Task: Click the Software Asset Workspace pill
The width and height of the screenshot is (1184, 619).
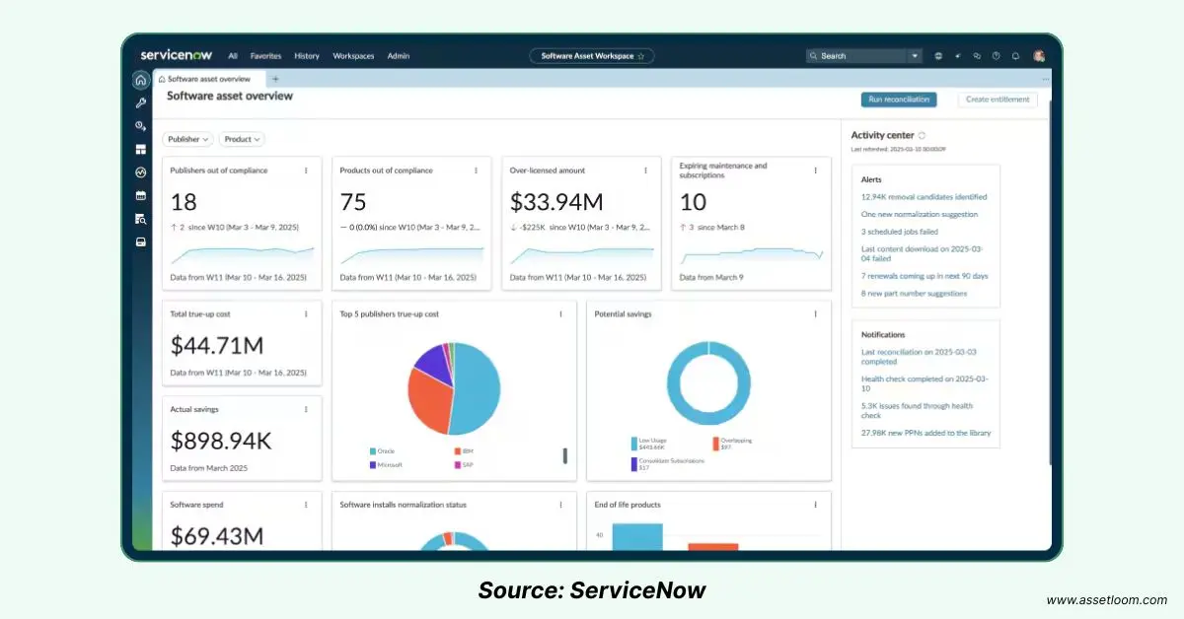Action: click(x=592, y=56)
